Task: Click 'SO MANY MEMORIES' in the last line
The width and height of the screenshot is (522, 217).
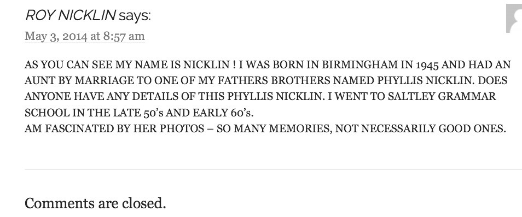Action: [x=274, y=128]
